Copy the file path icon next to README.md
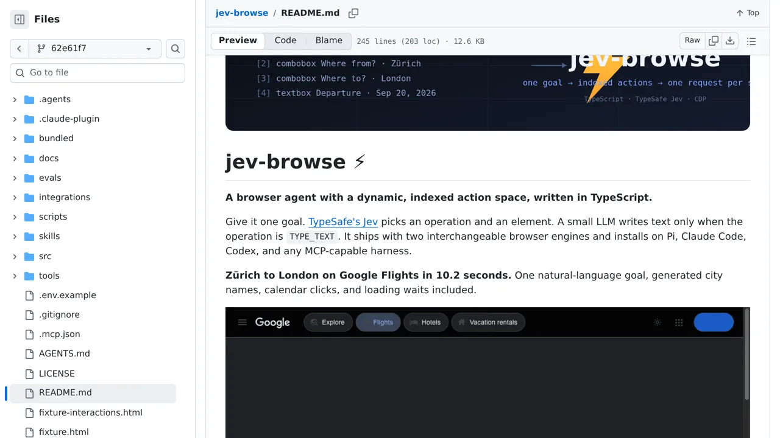The height and width of the screenshot is (438, 780). pos(353,13)
